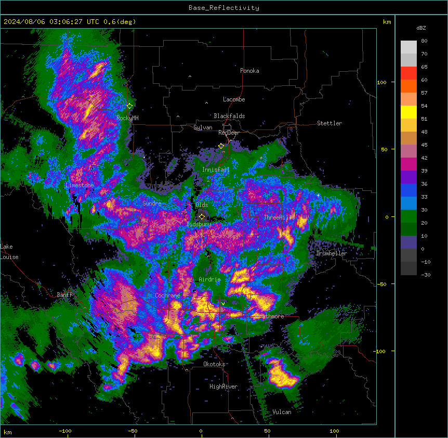Click the -10 value in the dBZ legend
The width and height of the screenshot is (448, 438).
click(x=426, y=262)
